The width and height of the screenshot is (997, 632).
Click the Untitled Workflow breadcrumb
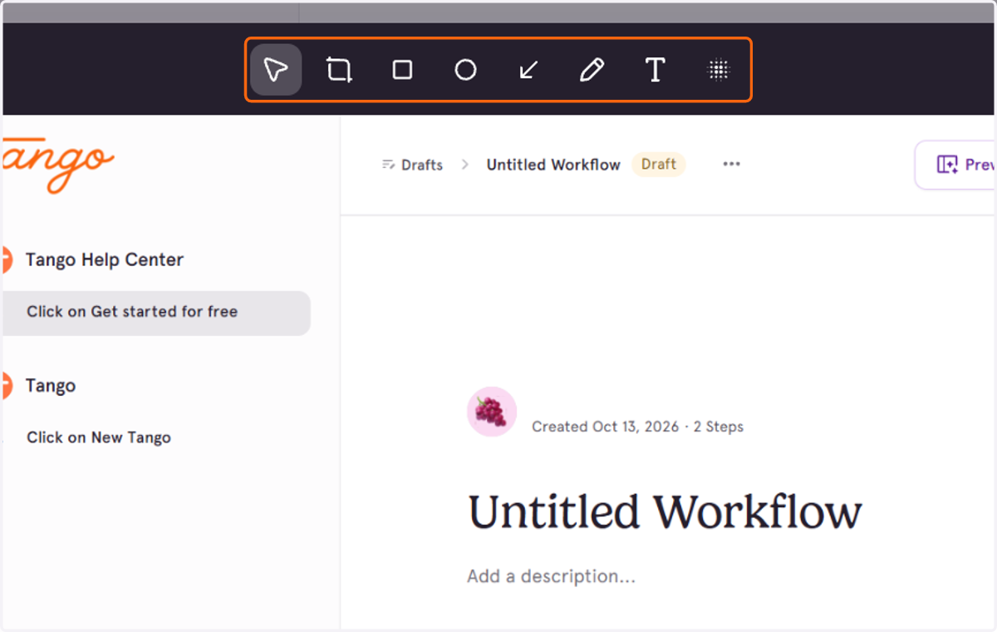coord(553,165)
